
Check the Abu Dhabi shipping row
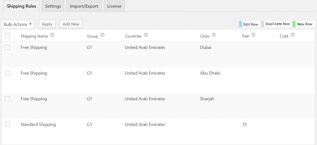(8, 73)
